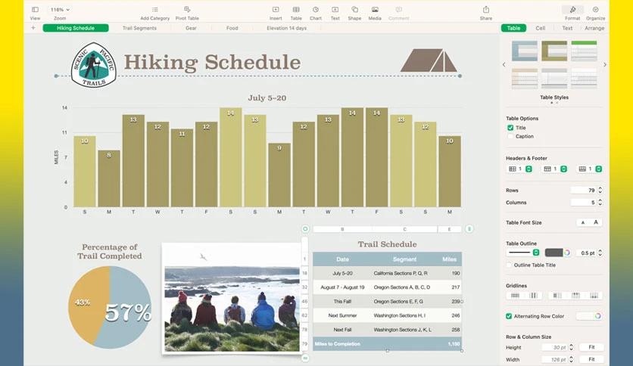The height and width of the screenshot is (366, 633).
Task: Open the 116% Zoom dropdown
Action: click(60, 9)
